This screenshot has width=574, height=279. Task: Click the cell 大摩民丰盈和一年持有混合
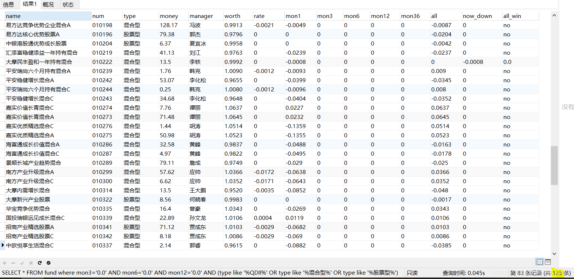[48, 62]
